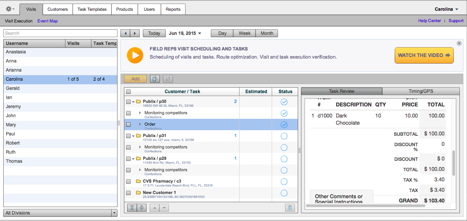467x221 pixels.
Task: Expand the Order task triangle
Action: 140,124
